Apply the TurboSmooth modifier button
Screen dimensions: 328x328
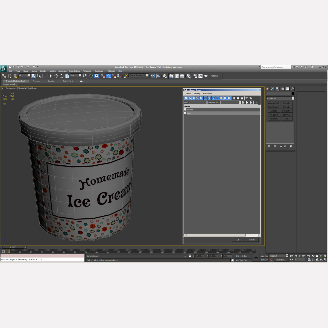point(274,107)
